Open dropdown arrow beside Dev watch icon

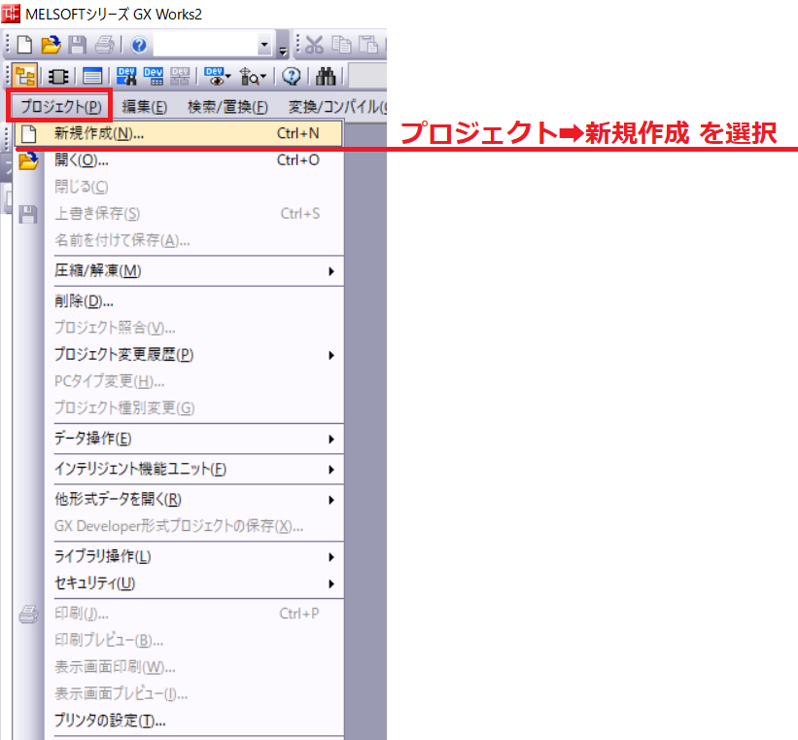(x=228, y=77)
